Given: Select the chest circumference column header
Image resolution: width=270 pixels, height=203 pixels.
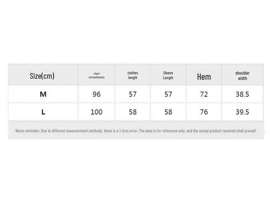Looking at the screenshot, I should [x=97, y=76].
